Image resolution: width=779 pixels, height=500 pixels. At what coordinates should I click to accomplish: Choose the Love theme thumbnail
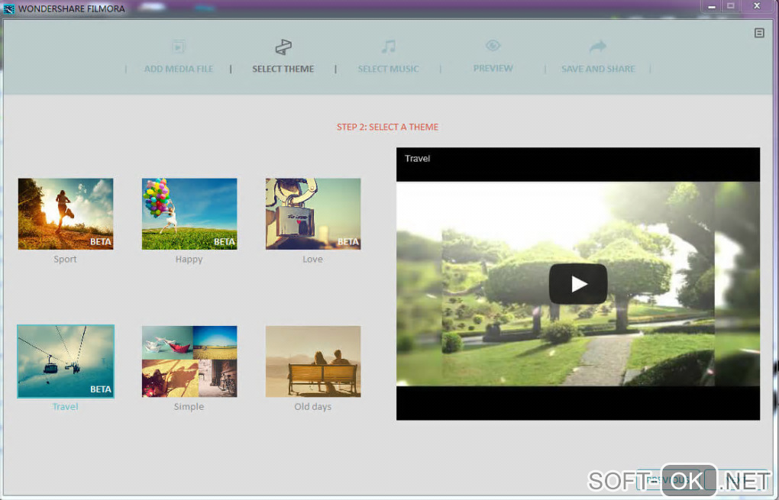(x=313, y=214)
